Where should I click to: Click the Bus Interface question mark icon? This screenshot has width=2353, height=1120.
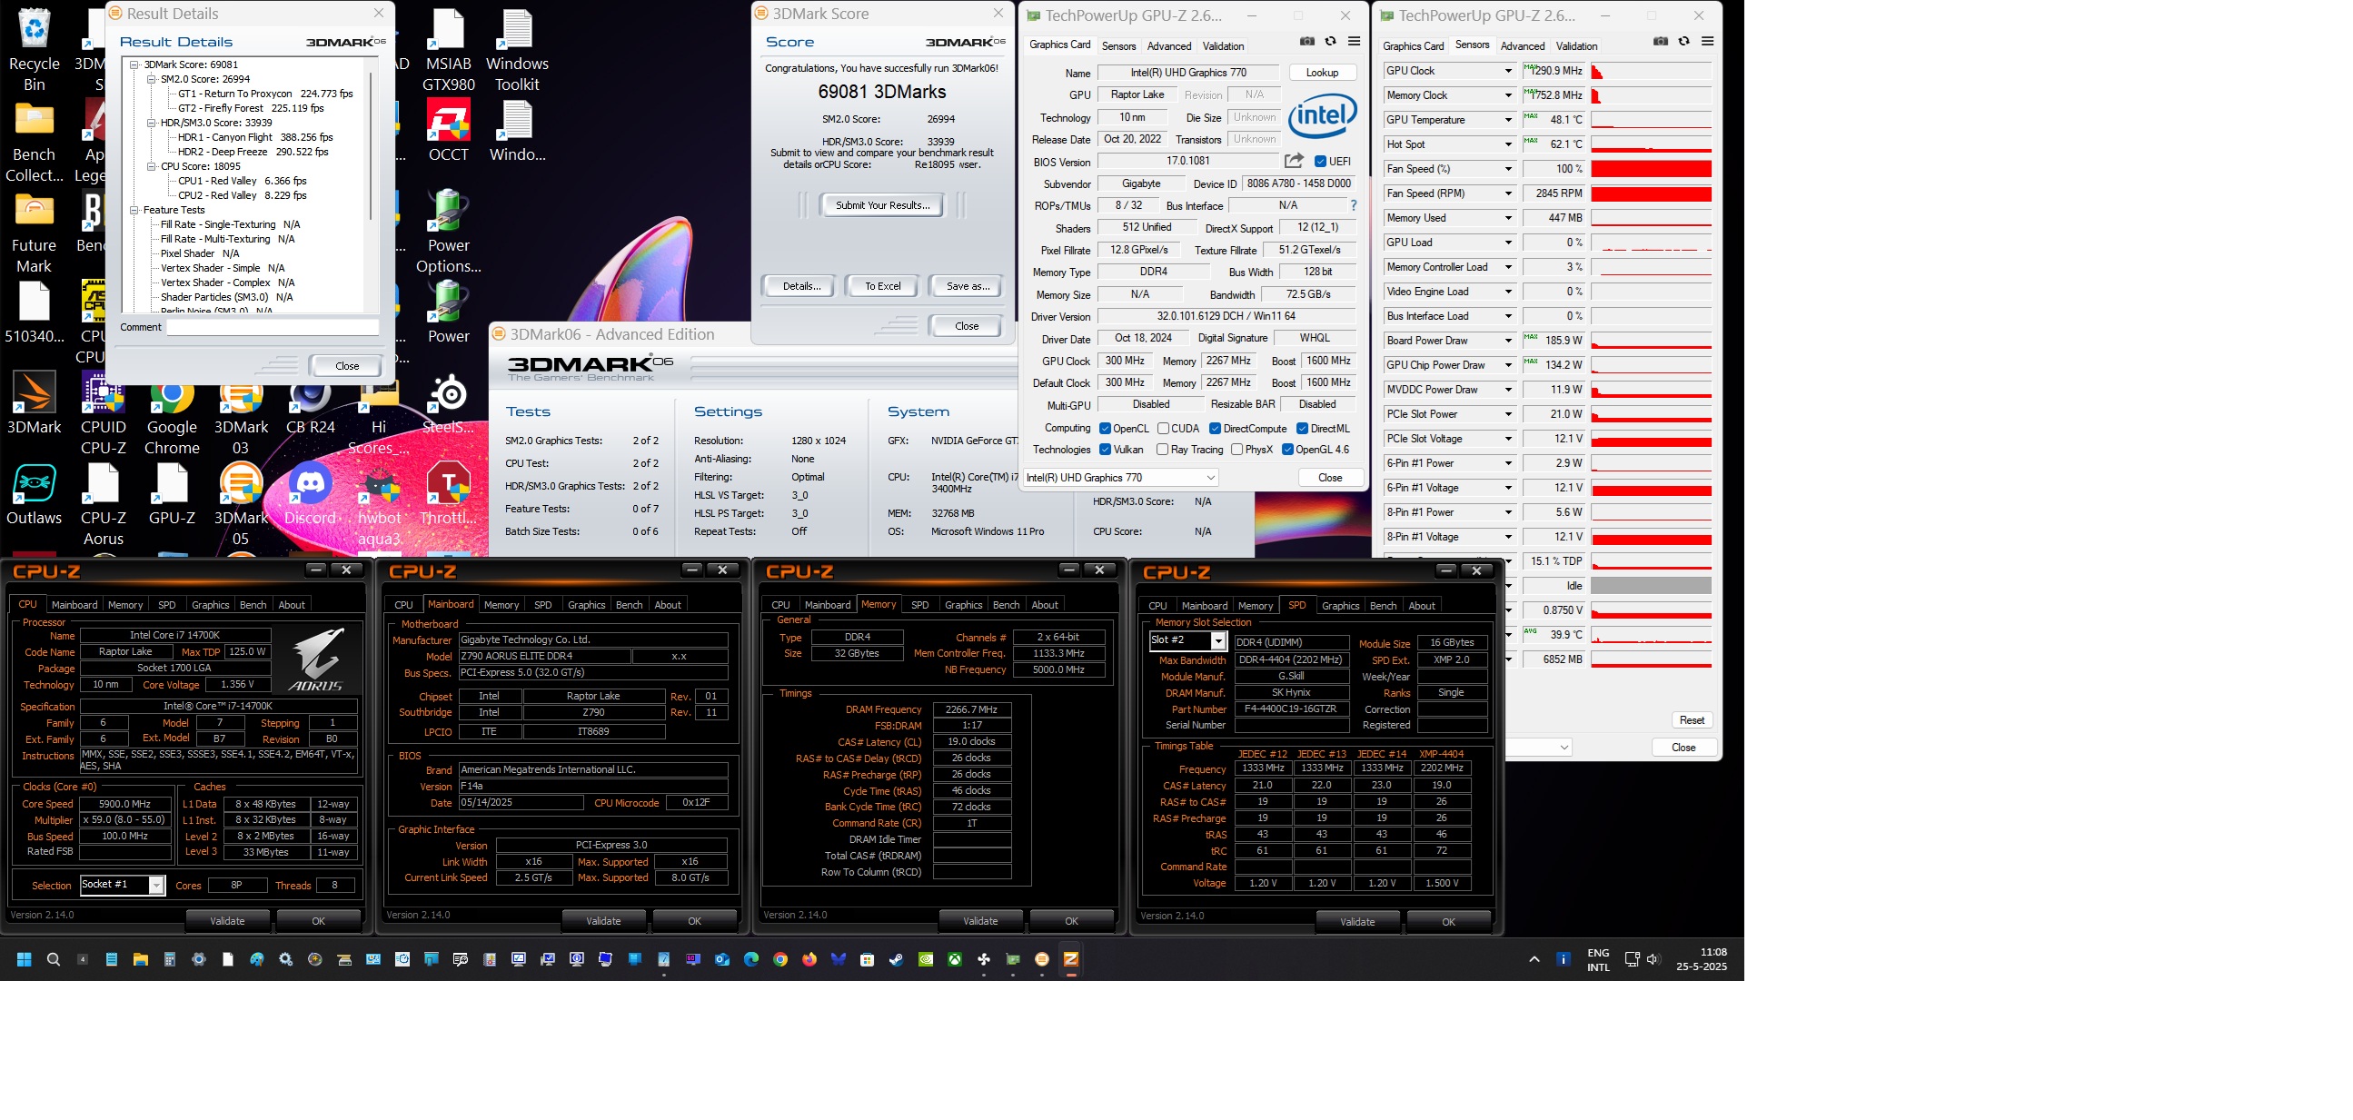[x=1354, y=205]
